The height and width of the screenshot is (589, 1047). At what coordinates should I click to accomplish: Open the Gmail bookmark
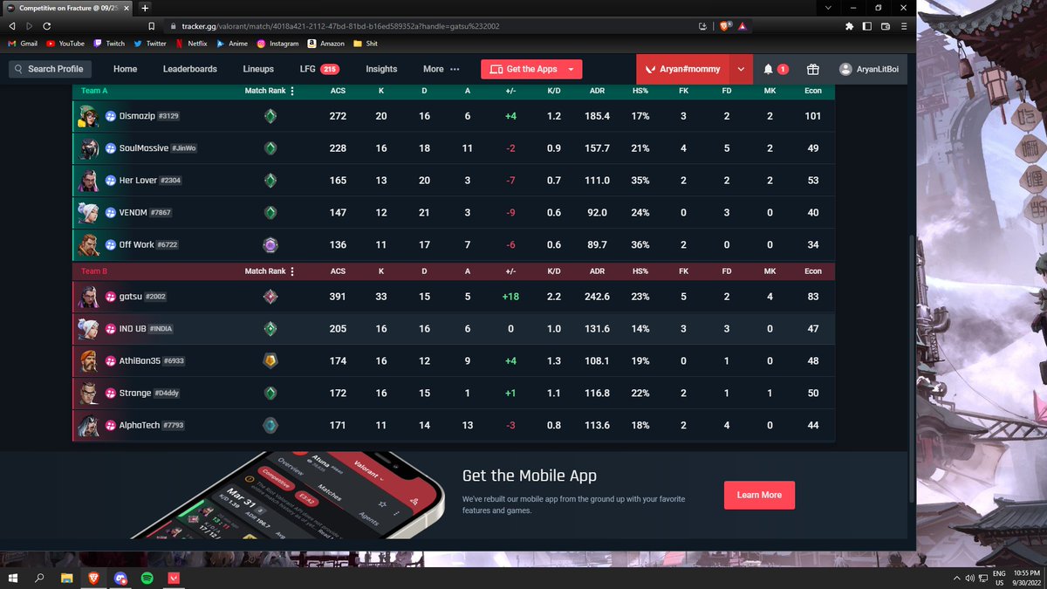[x=24, y=44]
